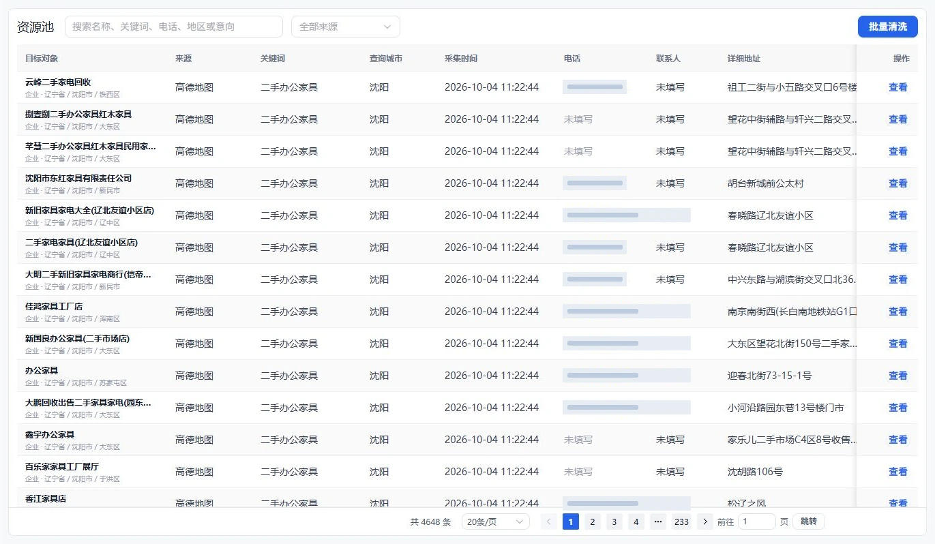Viewport: 935px width, 544px height.
Task: Click the 目标对象 column header
Action: click(42, 59)
